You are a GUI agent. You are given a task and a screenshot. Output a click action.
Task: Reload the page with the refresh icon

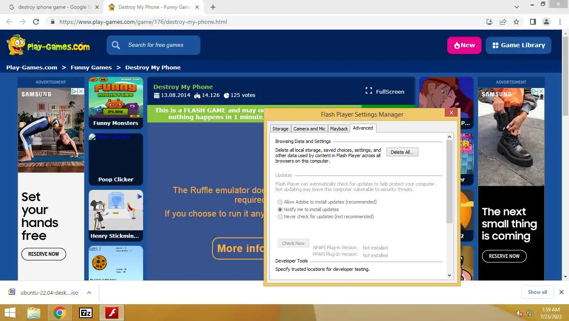click(36, 22)
